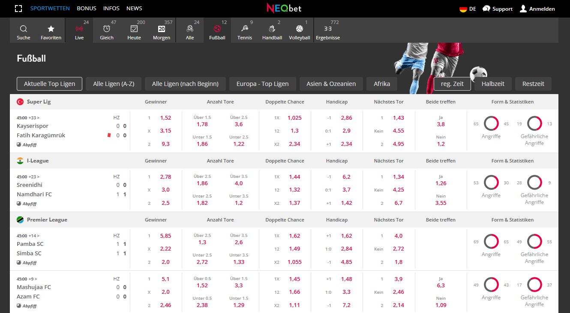Click the Anmelden user icon

pyautogui.click(x=523, y=9)
